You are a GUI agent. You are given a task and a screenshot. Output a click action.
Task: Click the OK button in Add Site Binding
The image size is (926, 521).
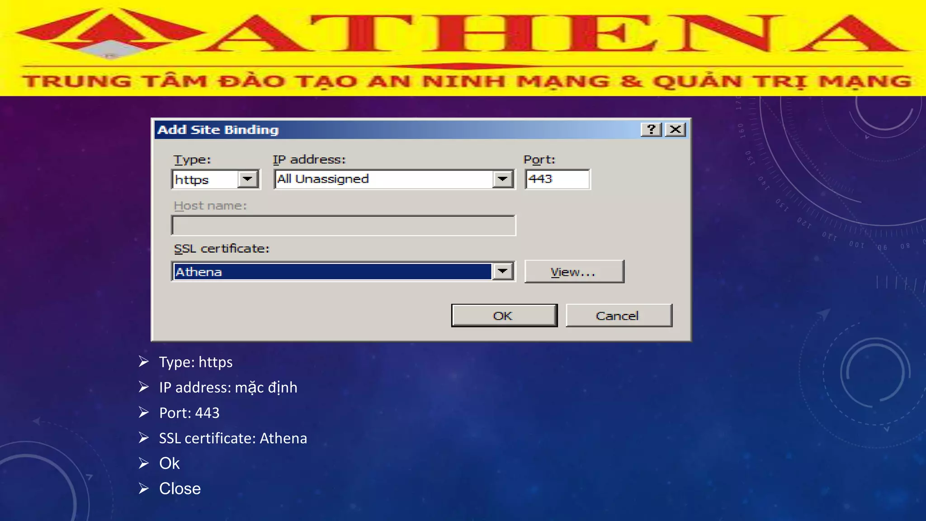(x=504, y=315)
